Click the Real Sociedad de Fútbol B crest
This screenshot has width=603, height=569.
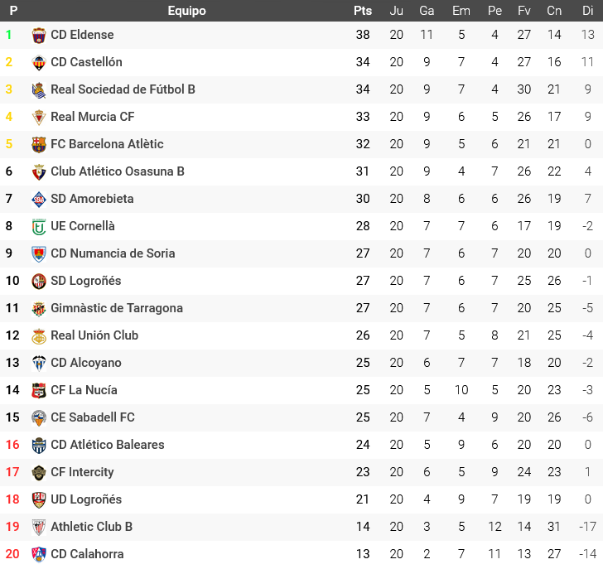pos(39,89)
